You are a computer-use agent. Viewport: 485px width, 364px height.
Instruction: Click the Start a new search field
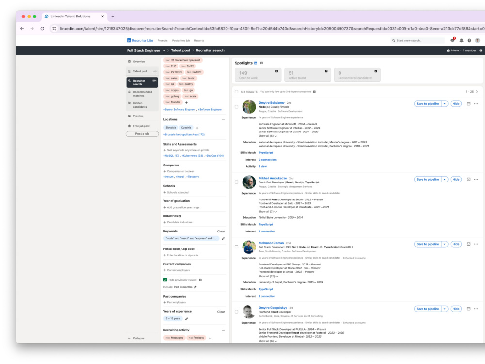tap(417, 41)
